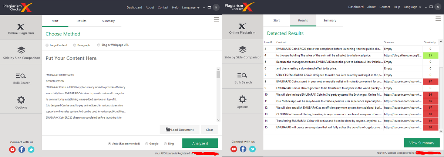Viewport: 444px width, 157px height.
Task: Click Facebook icon in left window
Action: pos(21,150)
